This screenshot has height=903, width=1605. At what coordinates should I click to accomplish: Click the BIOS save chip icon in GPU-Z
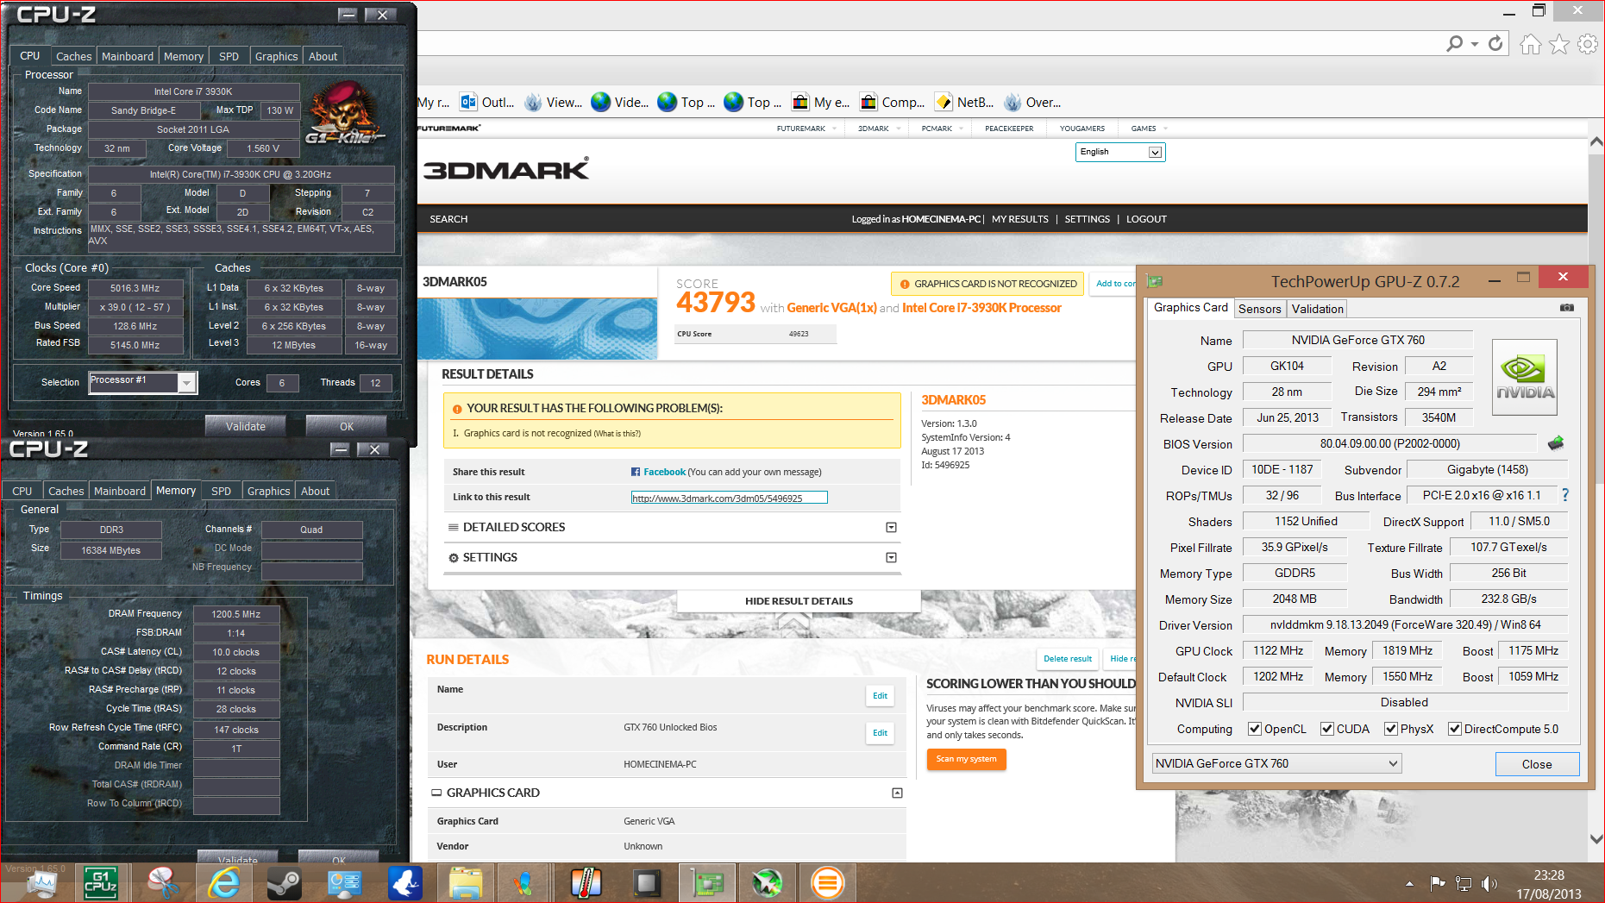tap(1556, 443)
